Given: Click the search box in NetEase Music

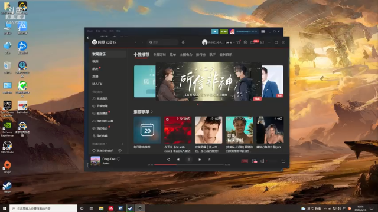Looking at the screenshot, I should [x=163, y=42].
